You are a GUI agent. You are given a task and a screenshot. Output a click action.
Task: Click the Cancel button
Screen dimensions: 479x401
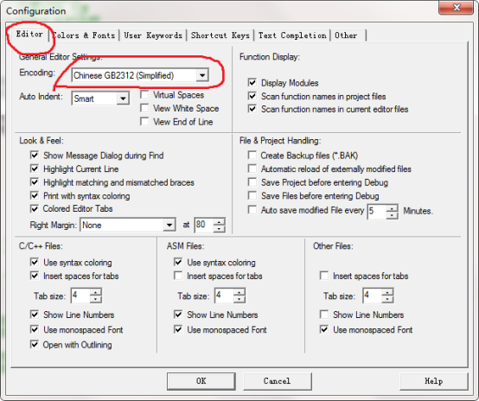[277, 381]
